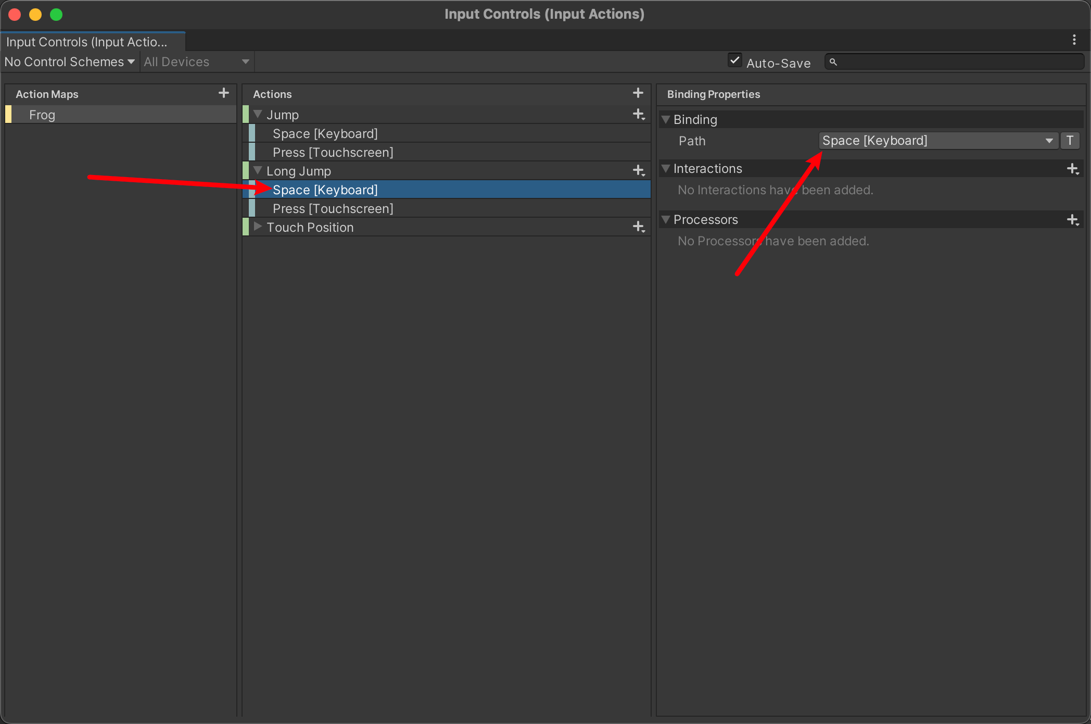Select Space [Keyboard] binding under Jump
The image size is (1091, 724).
coord(447,134)
